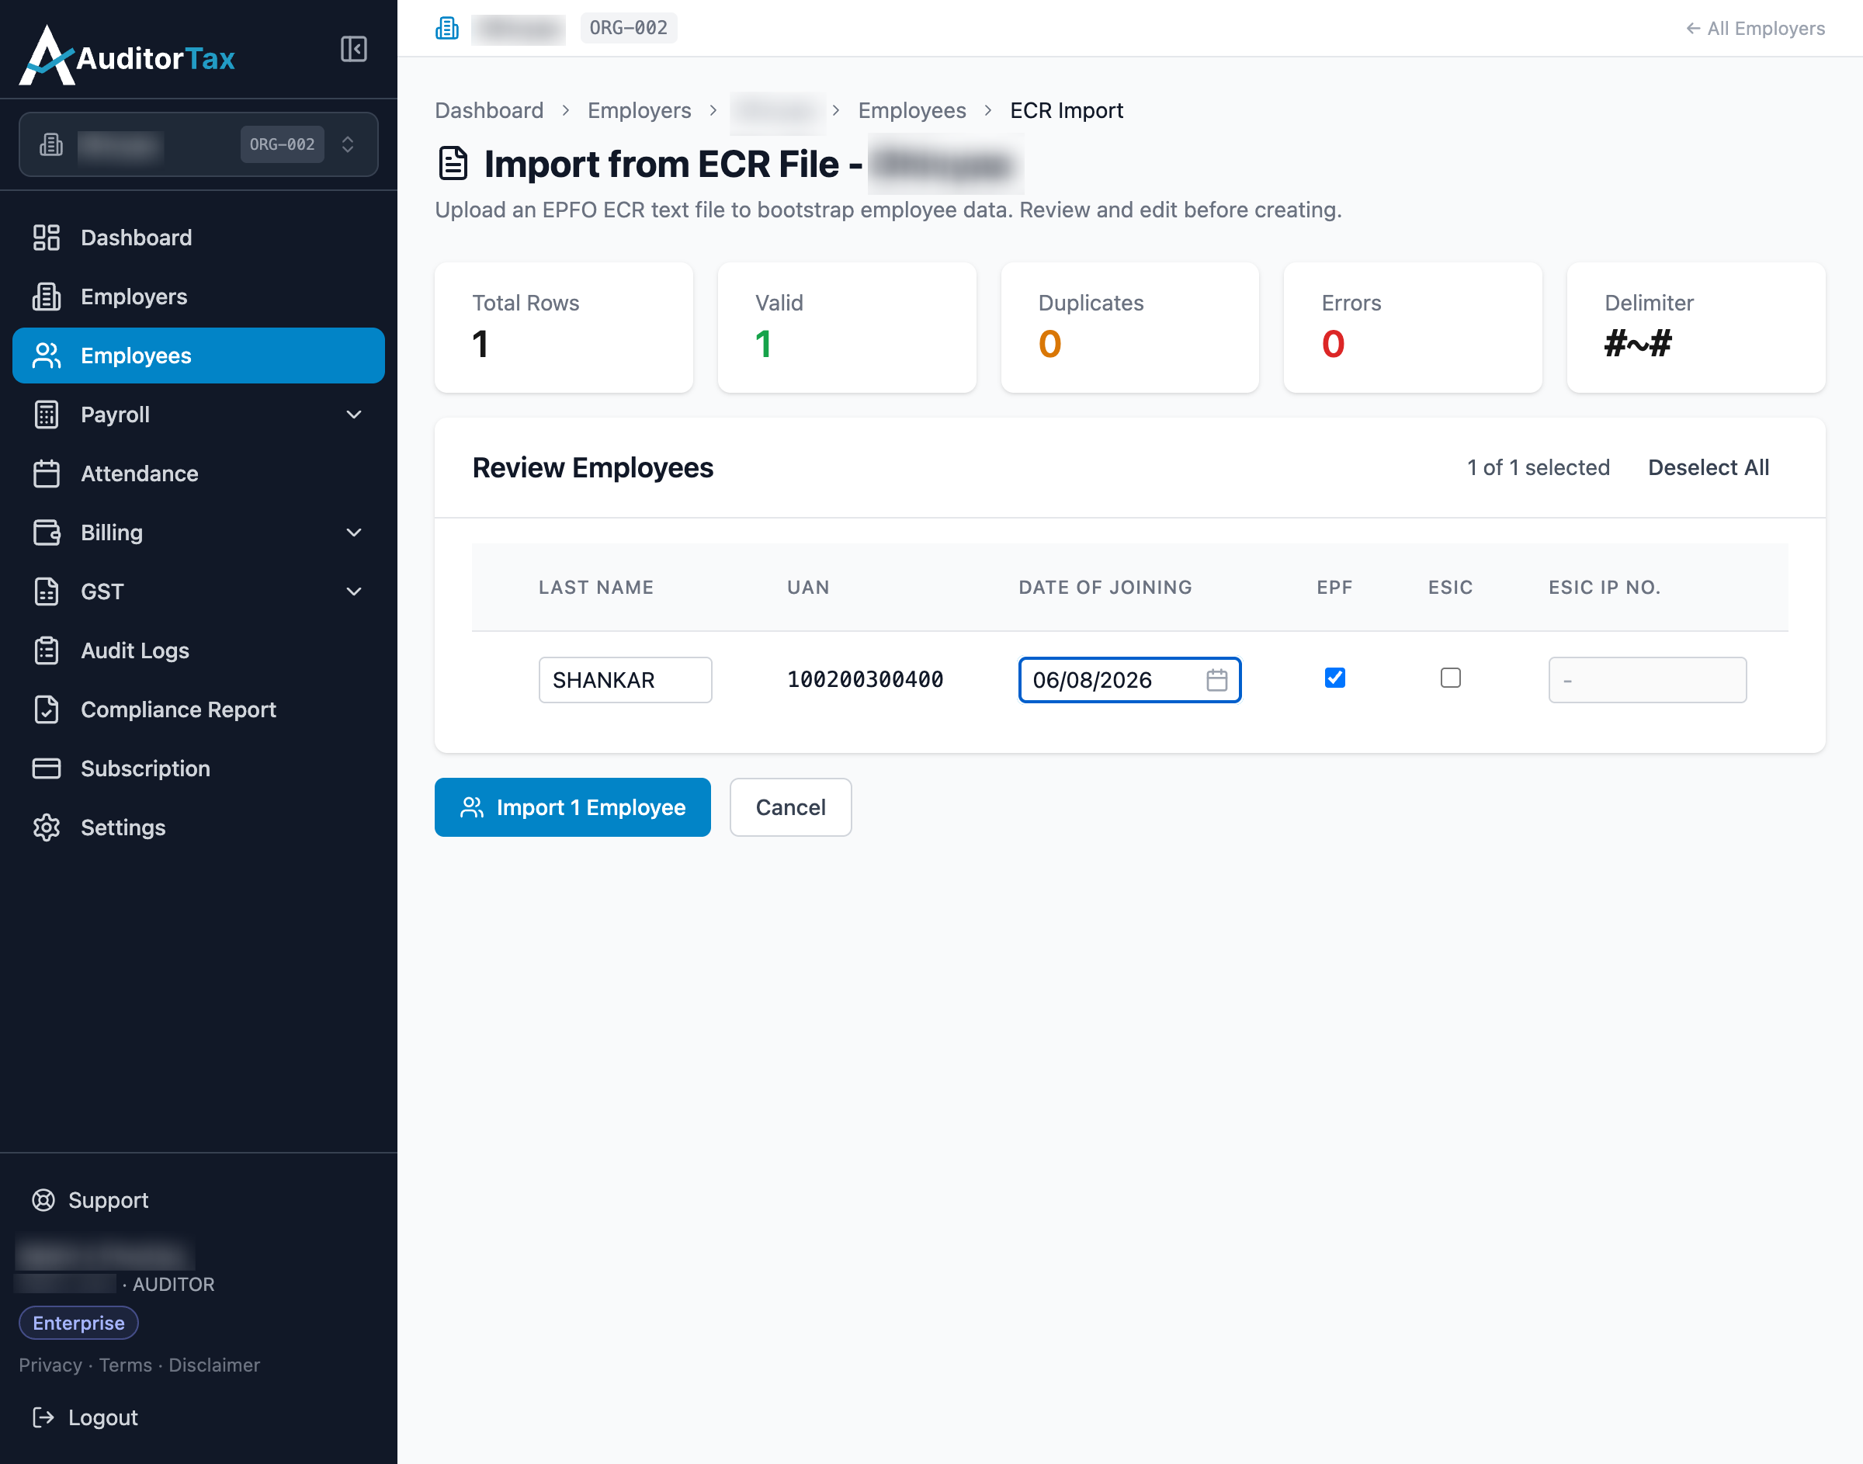The width and height of the screenshot is (1863, 1464).
Task: Click the Billing wallet icon
Action: [x=47, y=533]
